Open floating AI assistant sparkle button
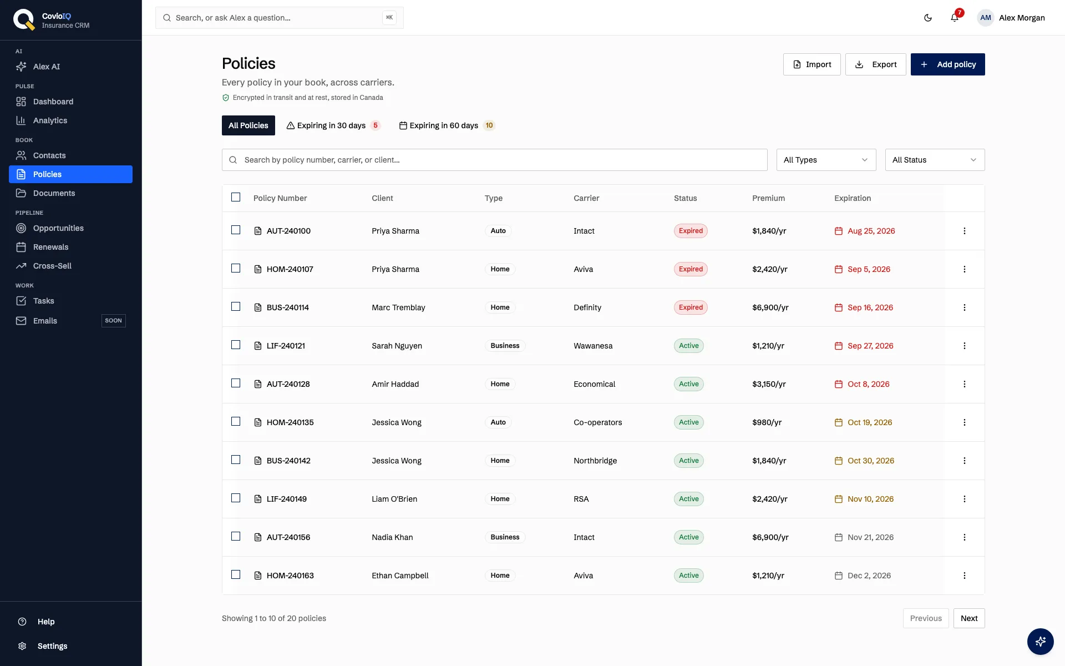Screen dimensions: 1065x666 pyautogui.click(x=1040, y=642)
